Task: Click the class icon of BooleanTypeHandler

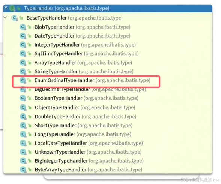Action: pyautogui.click(x=23, y=98)
